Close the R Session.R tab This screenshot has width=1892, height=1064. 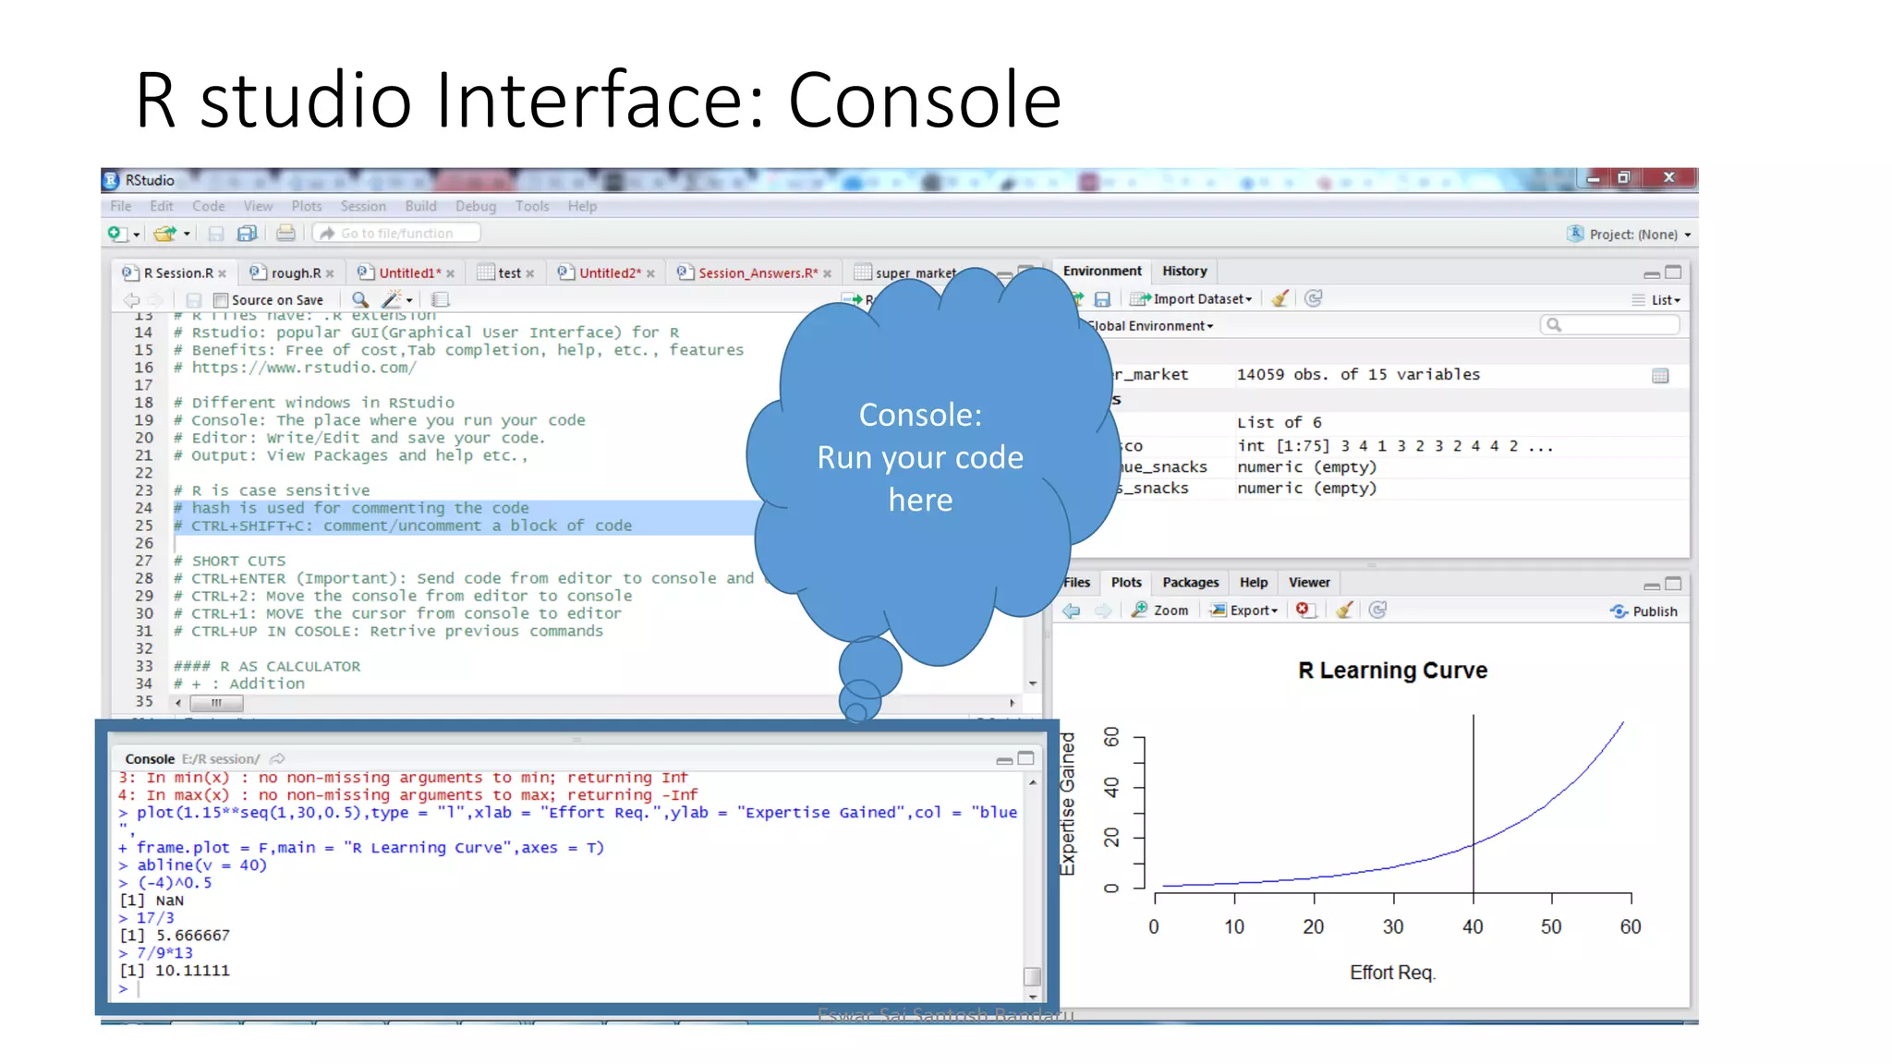click(222, 274)
